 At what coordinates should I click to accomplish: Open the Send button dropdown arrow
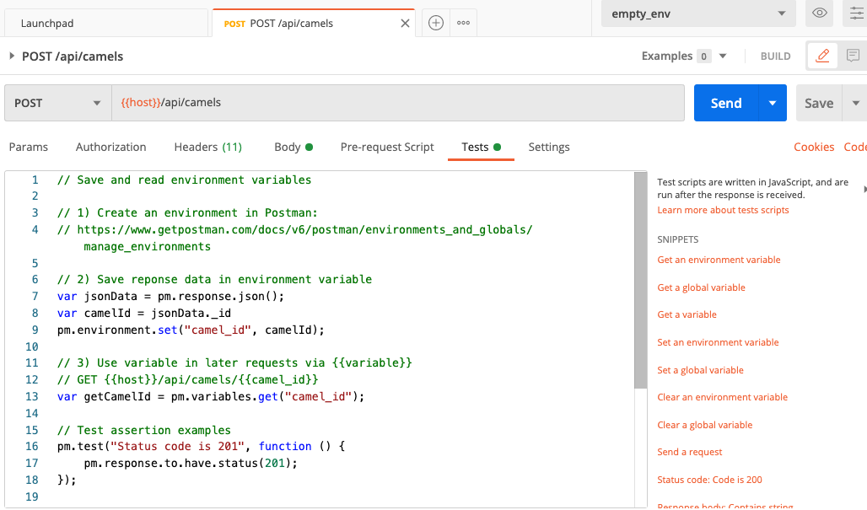(773, 103)
